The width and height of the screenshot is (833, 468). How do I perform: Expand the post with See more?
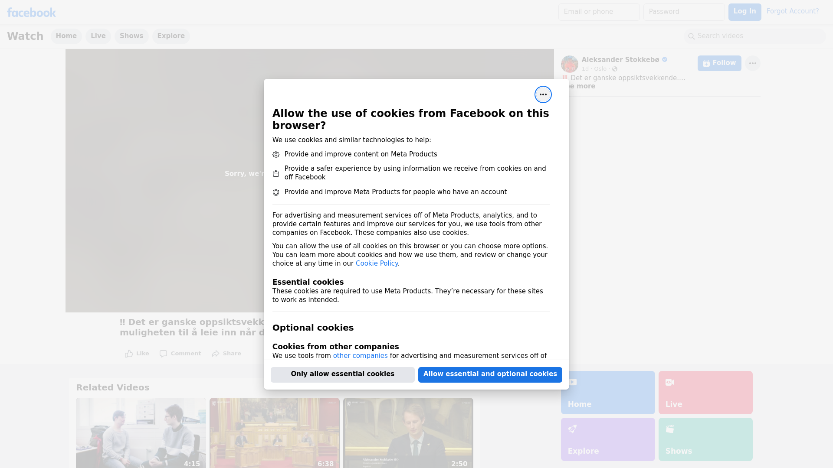point(581,86)
